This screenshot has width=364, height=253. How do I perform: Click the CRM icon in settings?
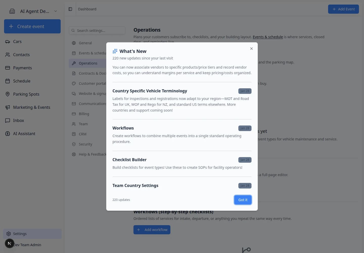click(74, 134)
